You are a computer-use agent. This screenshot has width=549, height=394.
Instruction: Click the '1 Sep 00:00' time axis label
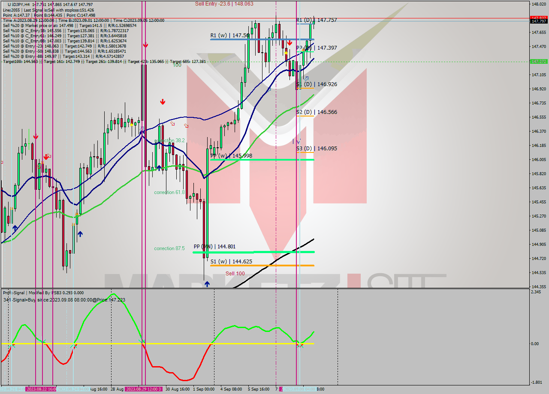204,389
